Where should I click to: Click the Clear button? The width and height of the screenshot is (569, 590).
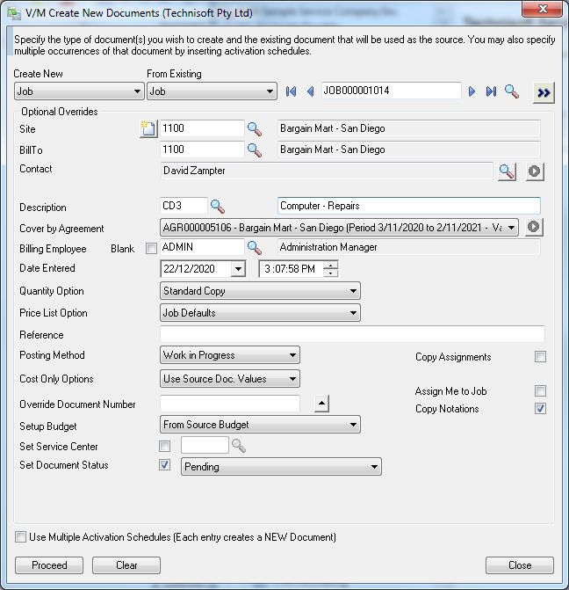point(126,565)
